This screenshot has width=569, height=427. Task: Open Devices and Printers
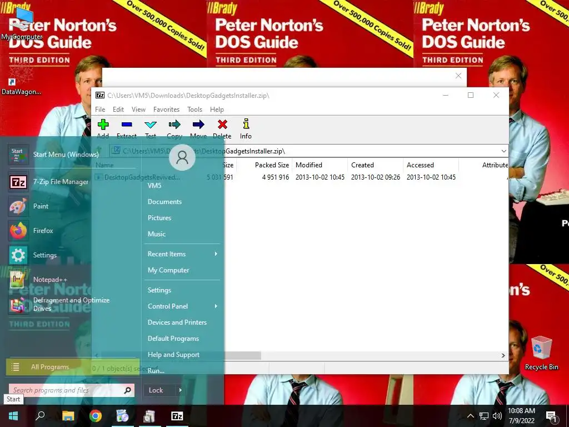click(177, 322)
